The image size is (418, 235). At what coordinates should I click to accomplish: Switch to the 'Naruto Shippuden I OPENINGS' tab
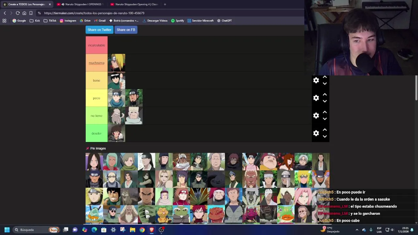(x=81, y=4)
